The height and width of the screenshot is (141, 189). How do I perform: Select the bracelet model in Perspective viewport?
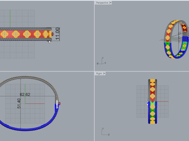coord(176,39)
